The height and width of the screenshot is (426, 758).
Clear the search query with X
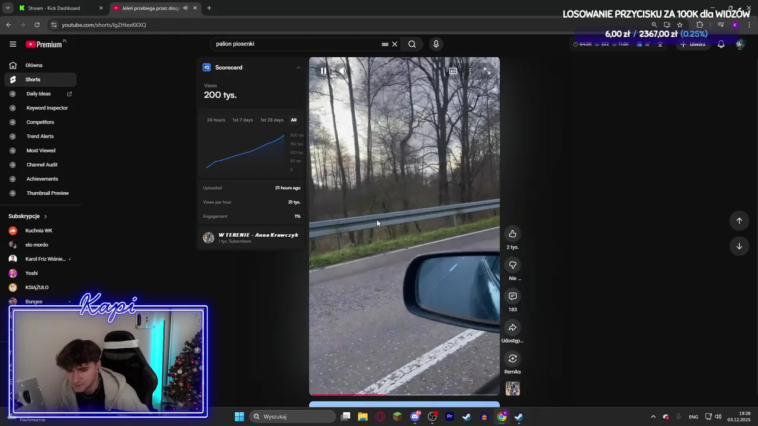tap(394, 44)
